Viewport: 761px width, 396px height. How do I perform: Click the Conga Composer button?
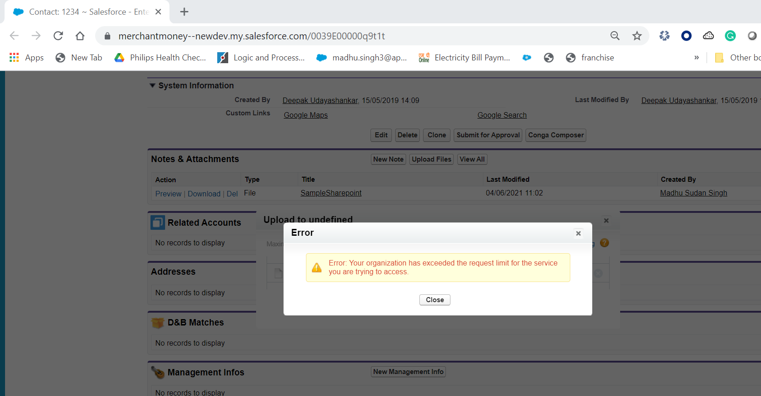point(556,135)
